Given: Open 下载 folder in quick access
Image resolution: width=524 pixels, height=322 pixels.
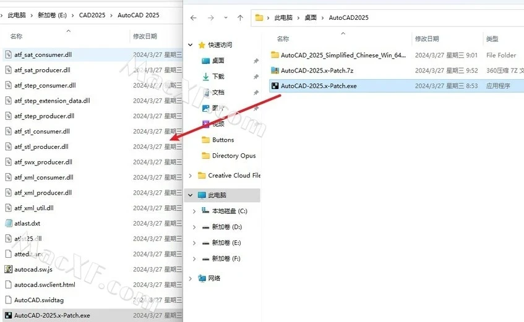Looking at the screenshot, I should 218,77.
